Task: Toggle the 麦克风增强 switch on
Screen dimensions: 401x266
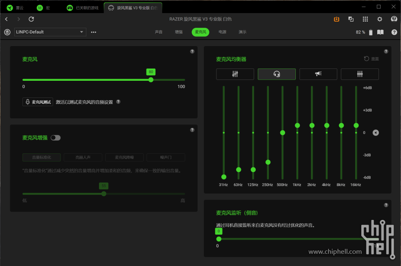Action: pyautogui.click(x=56, y=138)
